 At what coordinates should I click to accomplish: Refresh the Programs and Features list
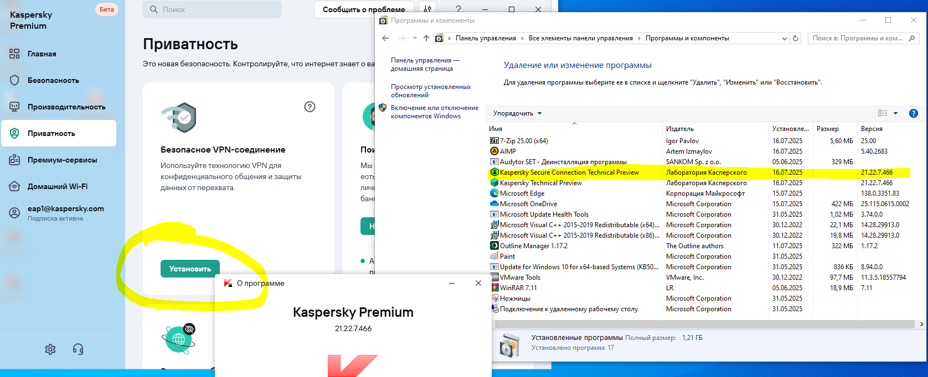[x=796, y=38]
